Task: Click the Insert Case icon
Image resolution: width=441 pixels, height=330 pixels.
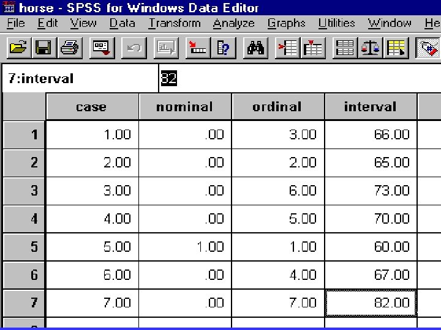Action: (x=287, y=48)
